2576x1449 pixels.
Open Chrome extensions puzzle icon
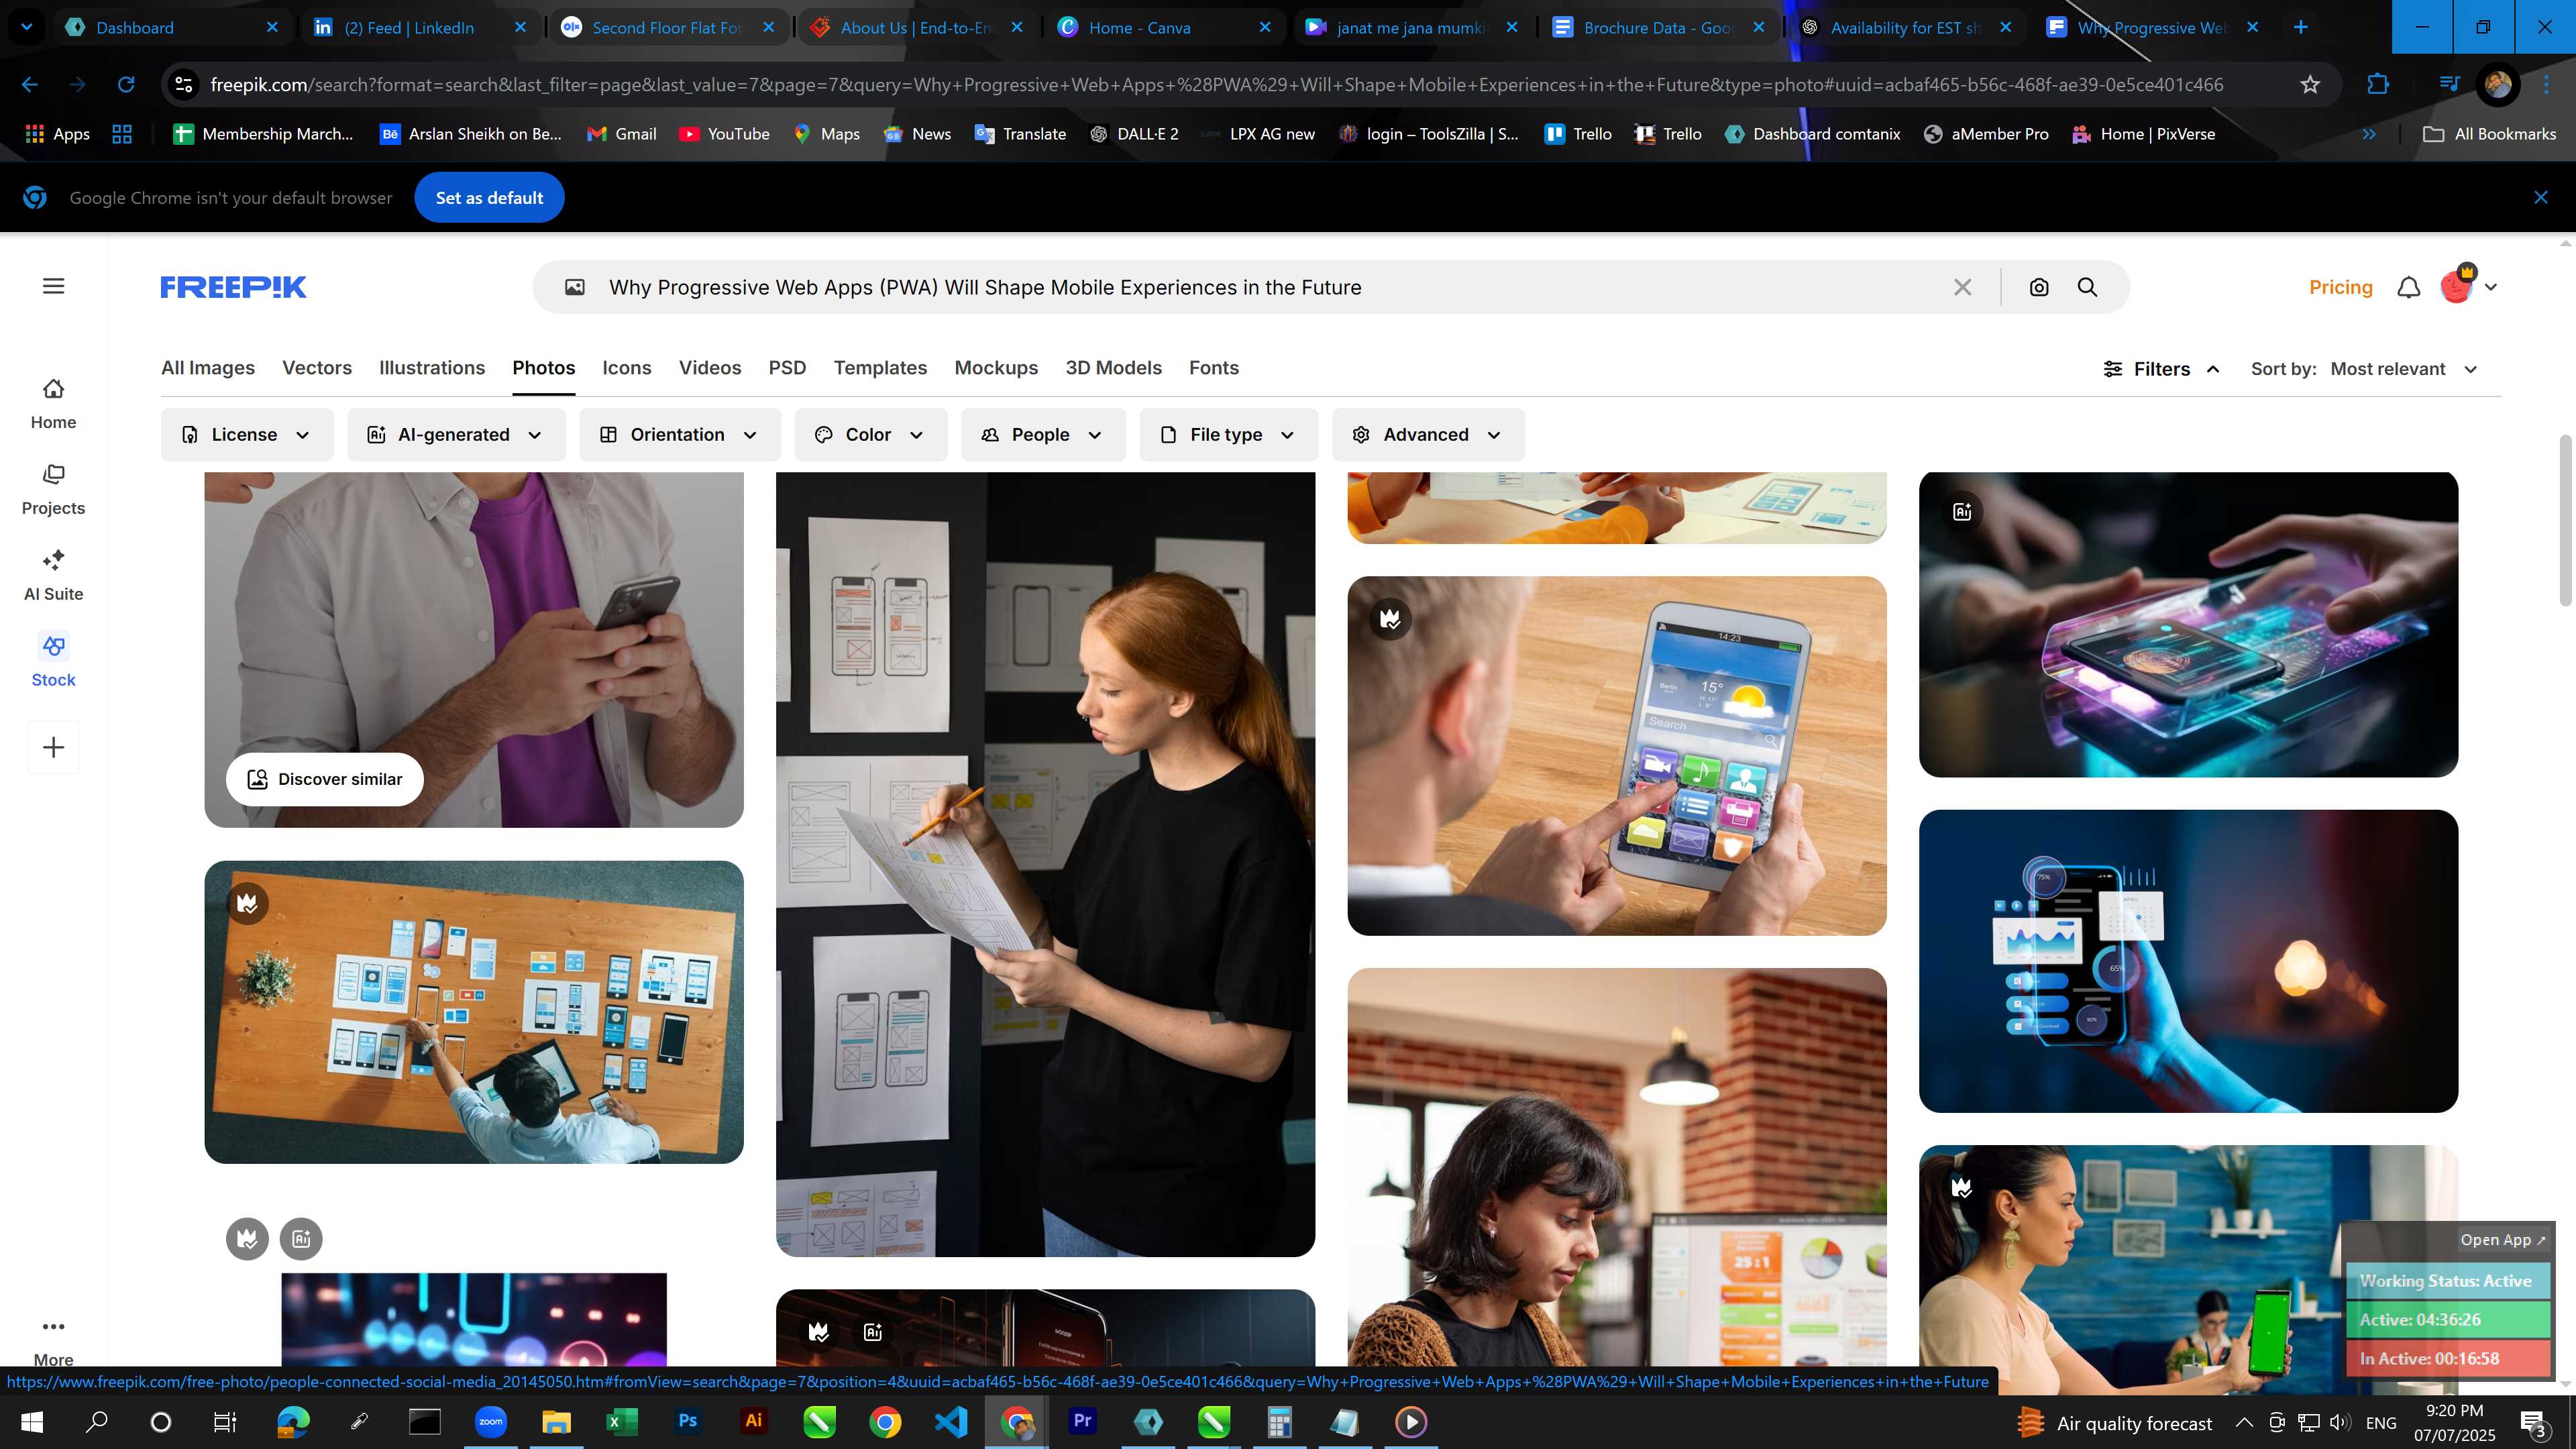coord(2378,85)
